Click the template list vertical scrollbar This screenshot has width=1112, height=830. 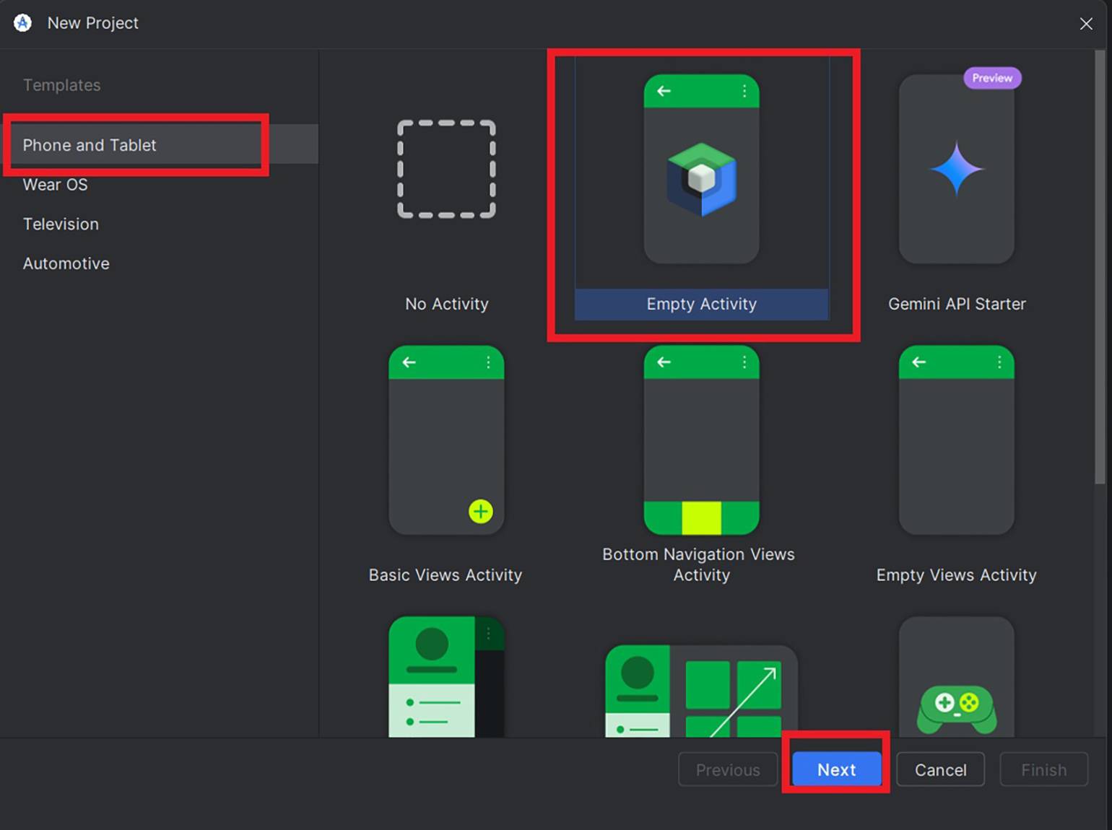tap(1100, 267)
